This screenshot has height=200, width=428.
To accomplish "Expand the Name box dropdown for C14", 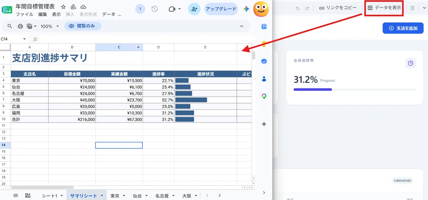I will click(x=25, y=39).
